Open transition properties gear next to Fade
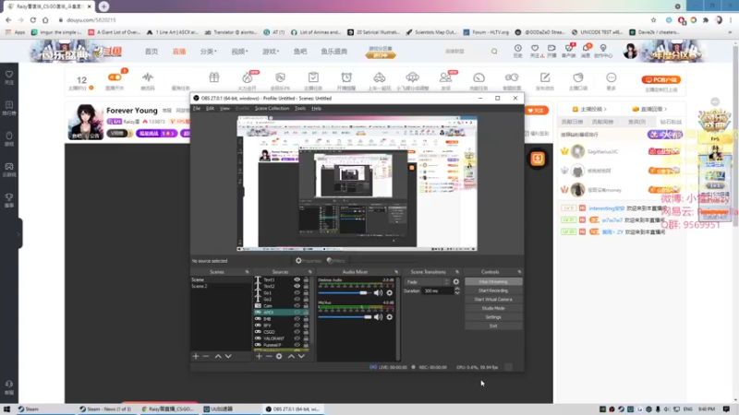 455,282
